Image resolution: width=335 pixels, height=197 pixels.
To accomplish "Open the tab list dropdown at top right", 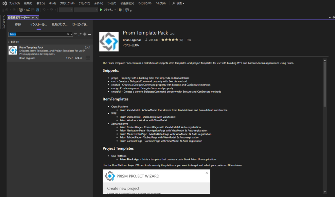I will (330, 18).
